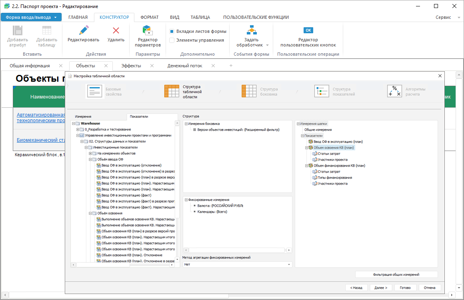Open Редактор пользовательских кнопок OK icon
This screenshot has width=464, height=300.
click(308, 30)
